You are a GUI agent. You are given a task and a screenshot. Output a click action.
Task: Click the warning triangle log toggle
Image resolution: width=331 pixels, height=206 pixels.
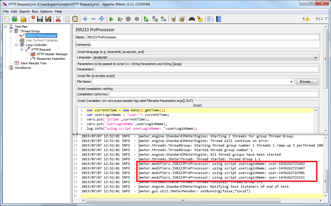307,19
